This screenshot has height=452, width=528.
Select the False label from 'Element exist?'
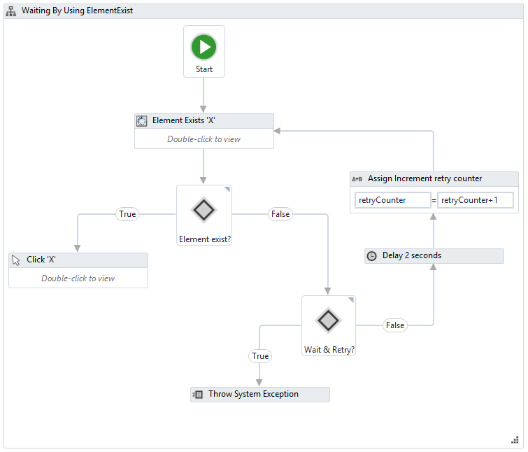click(280, 214)
